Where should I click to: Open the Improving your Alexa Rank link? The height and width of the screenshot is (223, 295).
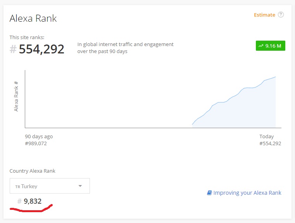pos(247,193)
